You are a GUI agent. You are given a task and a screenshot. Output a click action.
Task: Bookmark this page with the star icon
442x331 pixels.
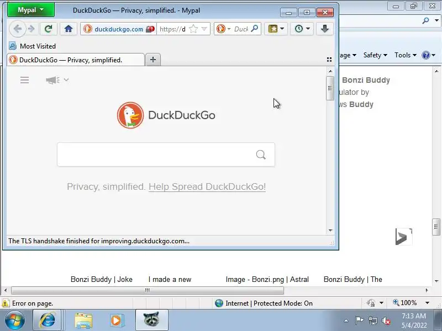[x=193, y=29]
